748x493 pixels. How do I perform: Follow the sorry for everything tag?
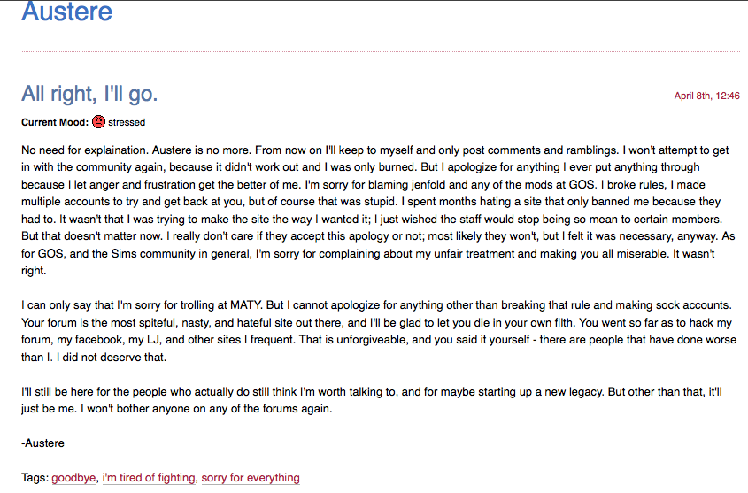point(251,478)
